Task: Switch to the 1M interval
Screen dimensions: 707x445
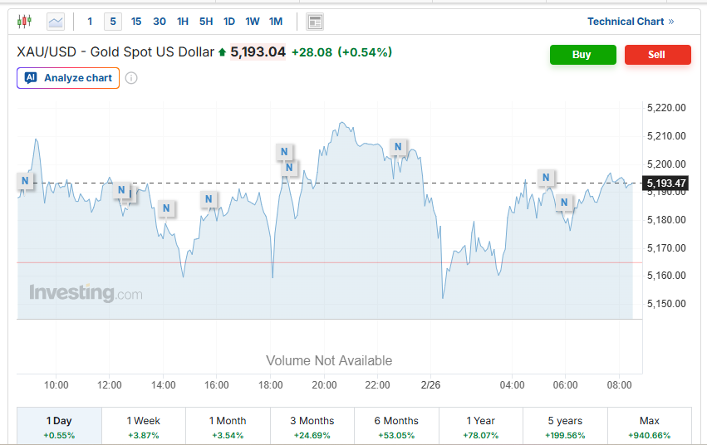Action: pyautogui.click(x=276, y=22)
